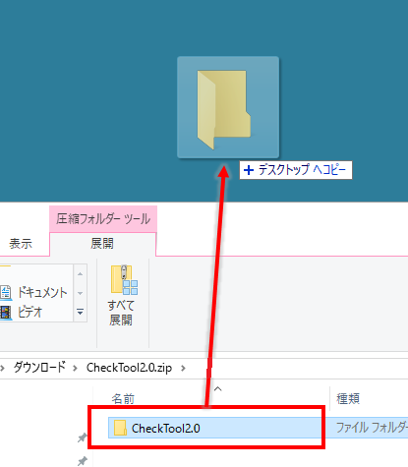
Task: Open the 展開 ribbon tab
Action: (x=102, y=244)
